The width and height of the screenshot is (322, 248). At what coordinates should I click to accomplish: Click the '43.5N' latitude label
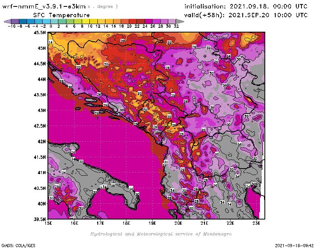(39, 95)
